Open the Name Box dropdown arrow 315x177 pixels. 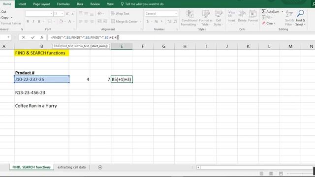tap(8, 37)
